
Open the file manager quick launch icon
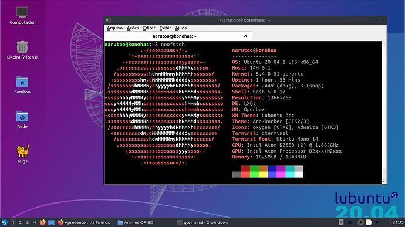point(51,222)
